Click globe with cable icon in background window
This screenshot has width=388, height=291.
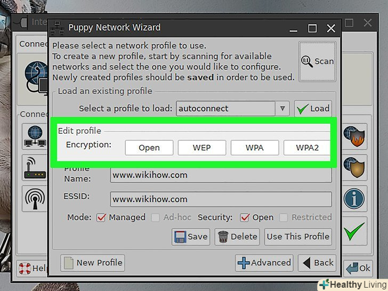coord(37,78)
